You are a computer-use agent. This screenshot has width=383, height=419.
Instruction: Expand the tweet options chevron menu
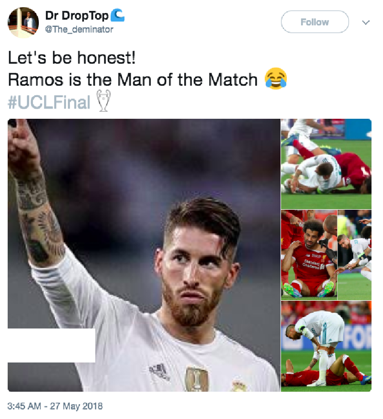tap(366, 22)
